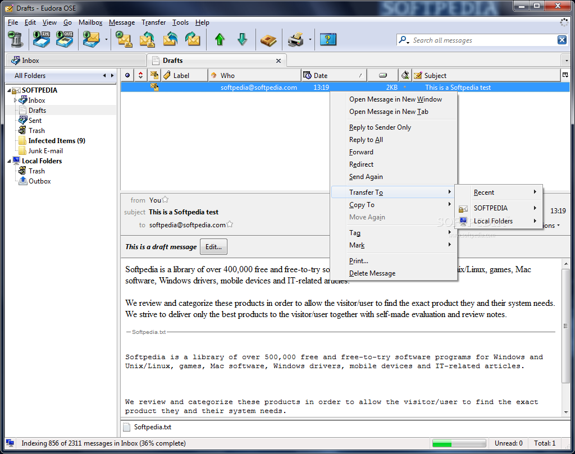This screenshot has width=575, height=454.
Task: Sort by Date column header
Action: pyautogui.click(x=334, y=75)
